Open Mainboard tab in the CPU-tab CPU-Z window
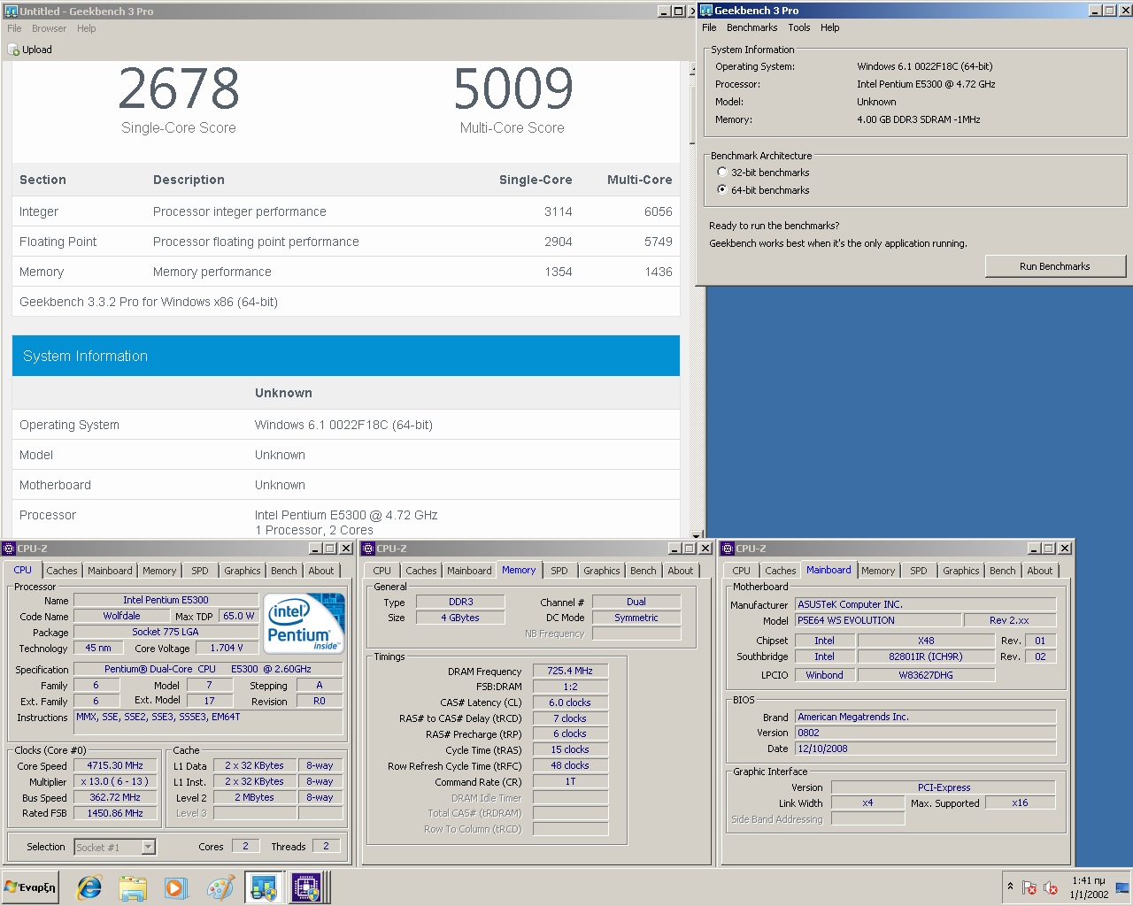 pyautogui.click(x=110, y=571)
